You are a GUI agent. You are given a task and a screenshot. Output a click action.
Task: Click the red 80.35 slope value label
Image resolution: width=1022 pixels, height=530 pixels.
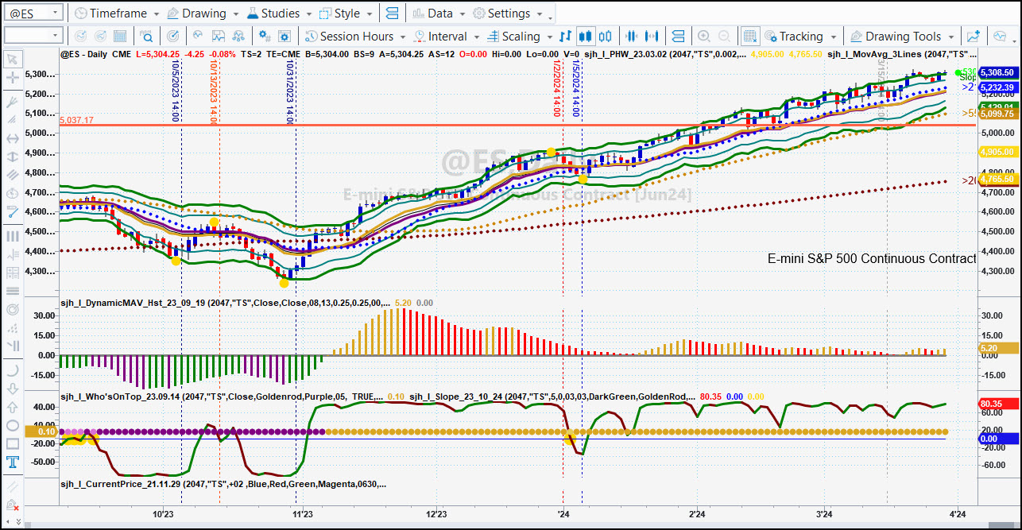[997, 404]
